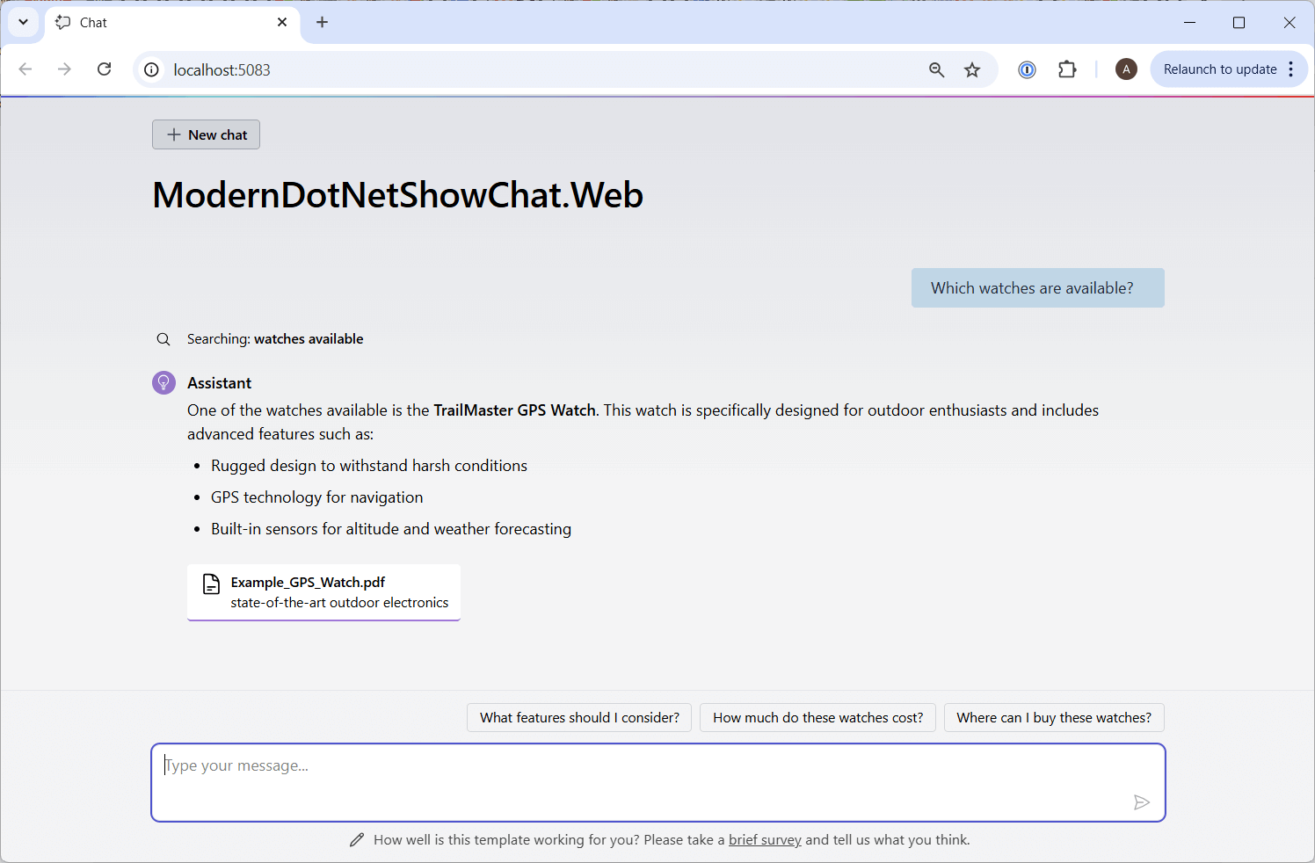Select the Chat tab
Image resolution: width=1315 pixels, height=863 pixels.
[171, 22]
